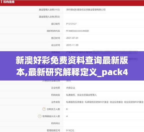Select the 创业投资基金 business type

coord(116,102)
